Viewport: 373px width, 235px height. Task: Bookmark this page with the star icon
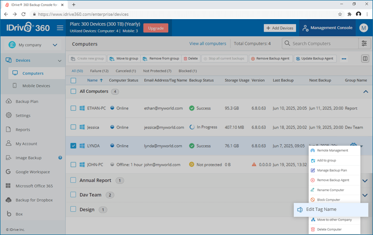[340, 14]
